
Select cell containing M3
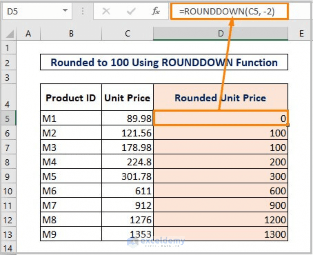point(71,147)
